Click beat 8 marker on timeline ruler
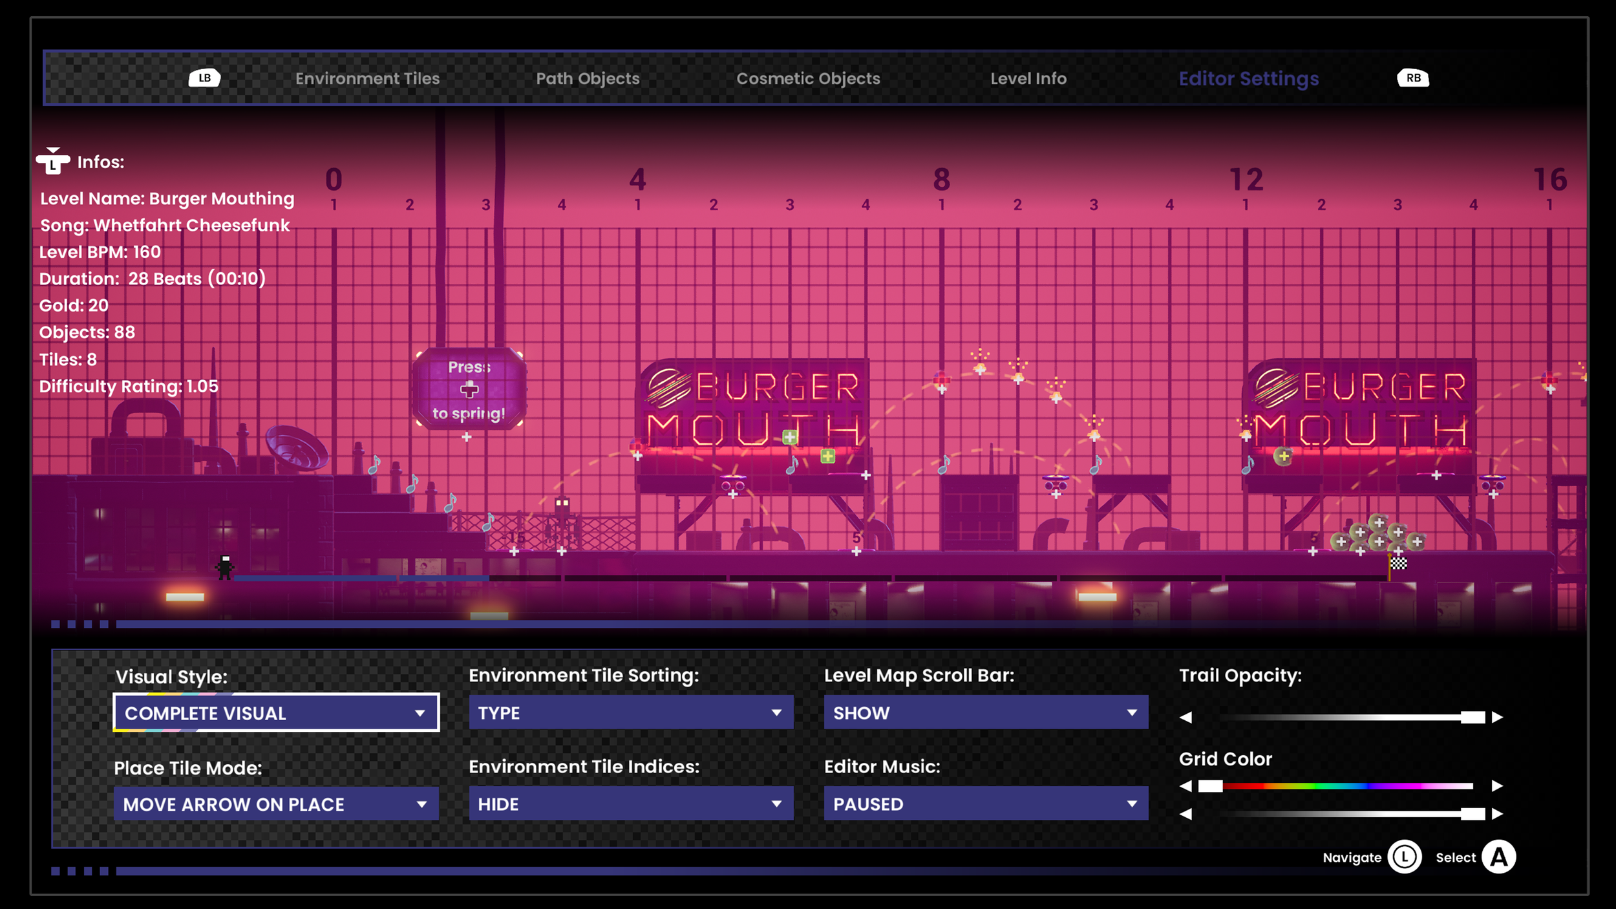Screen dimensions: 1616x909 coord(941,180)
